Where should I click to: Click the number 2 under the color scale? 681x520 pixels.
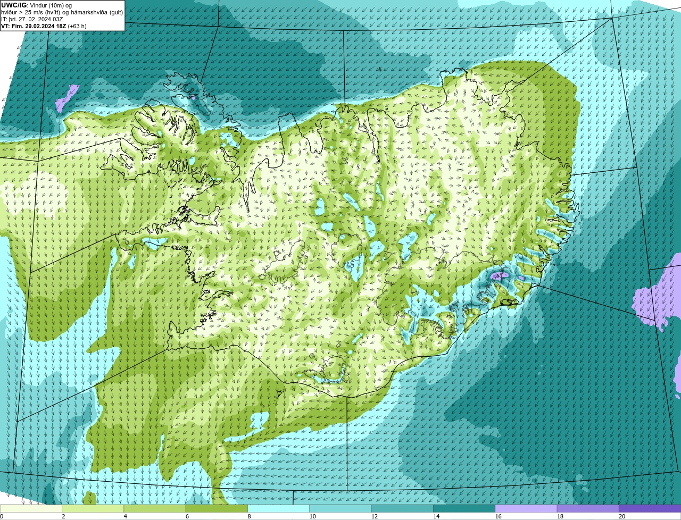tap(63, 516)
